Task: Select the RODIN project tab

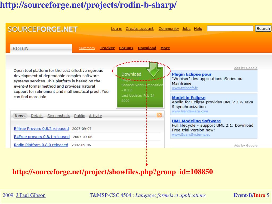Action: point(41,48)
